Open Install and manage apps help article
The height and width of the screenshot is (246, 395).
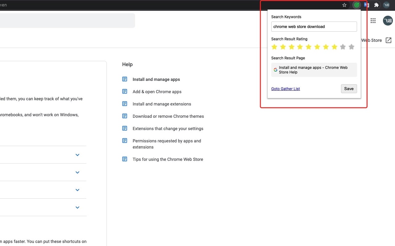click(156, 79)
